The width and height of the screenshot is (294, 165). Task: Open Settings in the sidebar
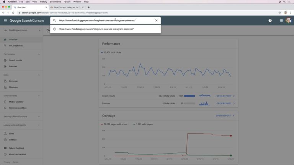21,140
